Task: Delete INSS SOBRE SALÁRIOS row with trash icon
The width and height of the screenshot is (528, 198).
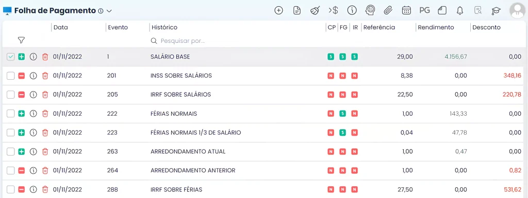Action: (x=45, y=76)
